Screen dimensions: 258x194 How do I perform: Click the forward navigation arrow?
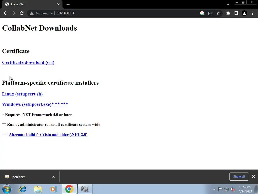[14, 13]
